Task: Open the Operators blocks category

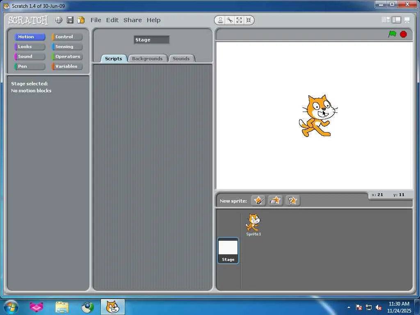Action: pyautogui.click(x=67, y=57)
